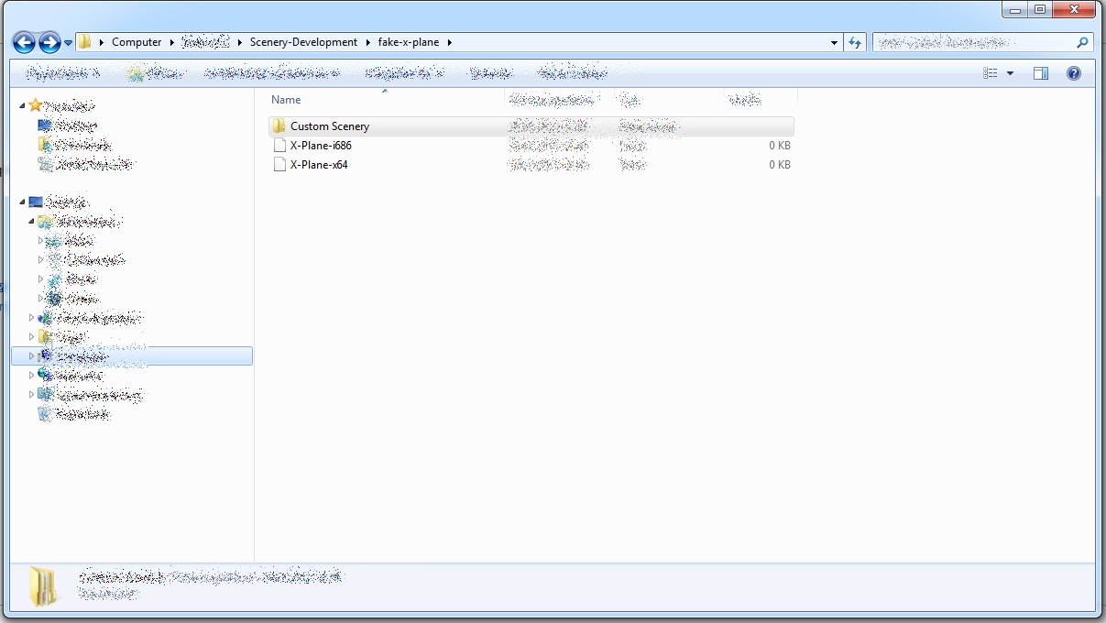
Task: Click the 0 KB size of X-Plane-x64
Action: [780, 165]
